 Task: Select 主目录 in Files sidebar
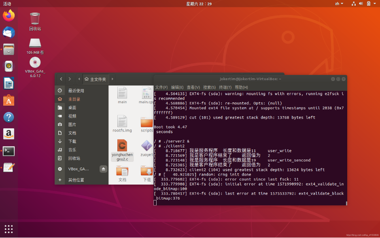pos(81,99)
